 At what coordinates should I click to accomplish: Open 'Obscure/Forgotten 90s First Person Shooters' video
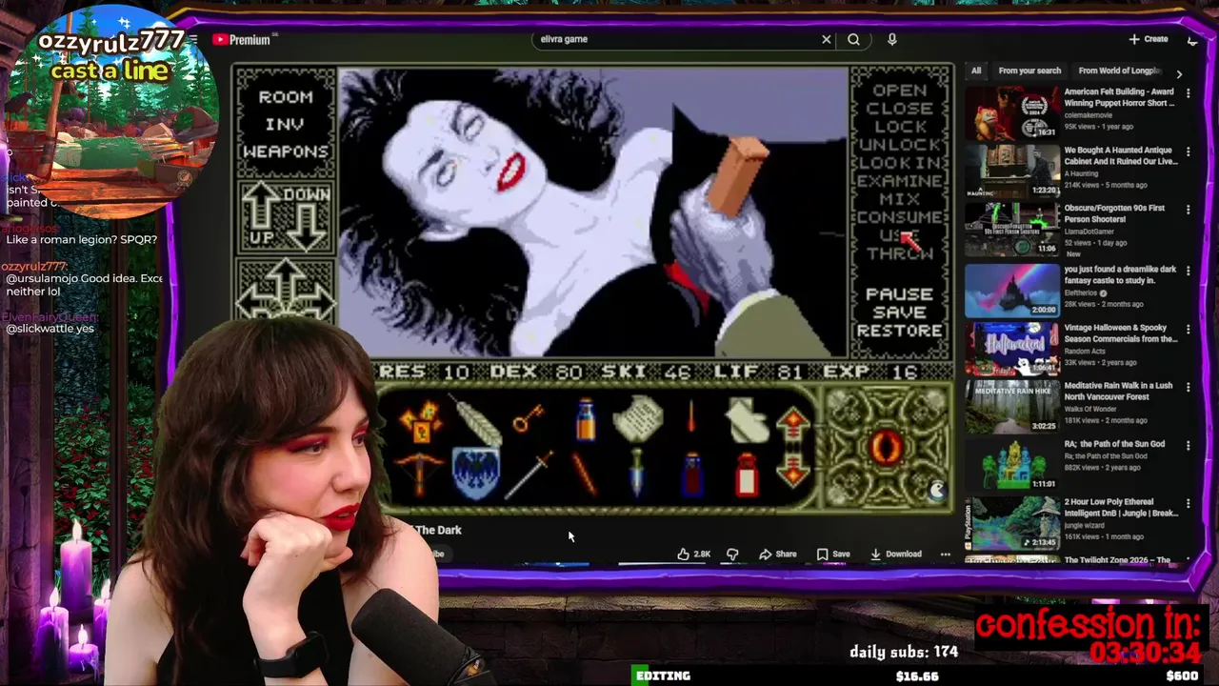tap(1011, 229)
